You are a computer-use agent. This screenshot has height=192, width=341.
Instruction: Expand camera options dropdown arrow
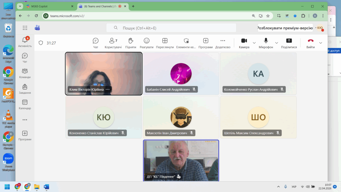[x=254, y=43]
